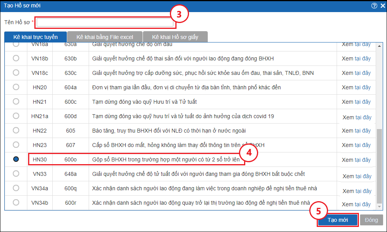Viewport: 387px width, 232px height.
Task: Click the '648a' code cell
Action: tap(71, 174)
